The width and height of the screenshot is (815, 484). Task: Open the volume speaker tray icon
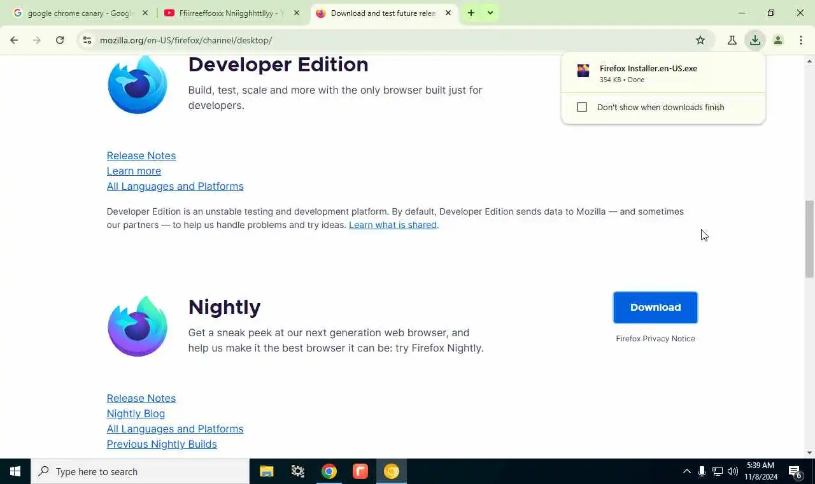coord(733,471)
